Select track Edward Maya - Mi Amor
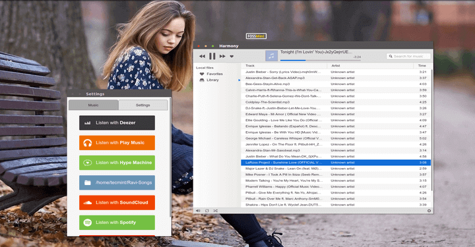Screen dimensions: 475x247 (336, 115)
